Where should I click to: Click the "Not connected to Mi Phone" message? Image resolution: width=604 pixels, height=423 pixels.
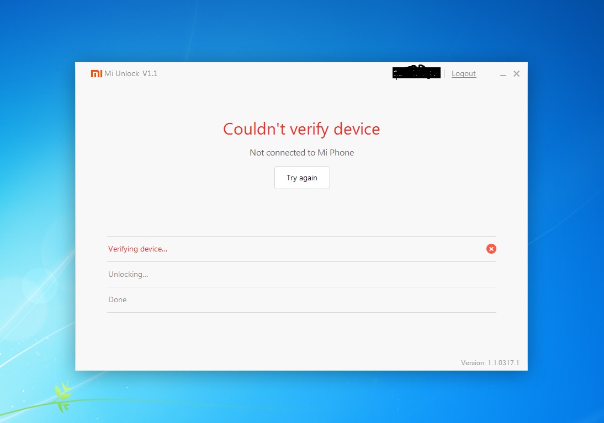pyautogui.click(x=301, y=152)
